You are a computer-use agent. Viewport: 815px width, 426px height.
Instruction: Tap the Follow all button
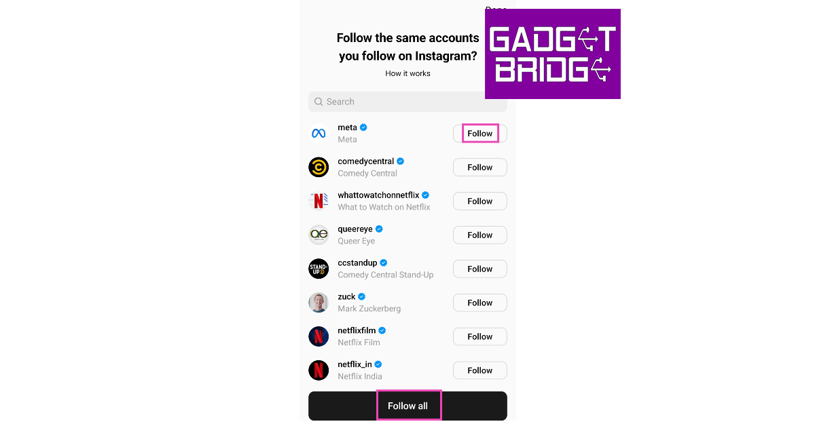(407, 406)
